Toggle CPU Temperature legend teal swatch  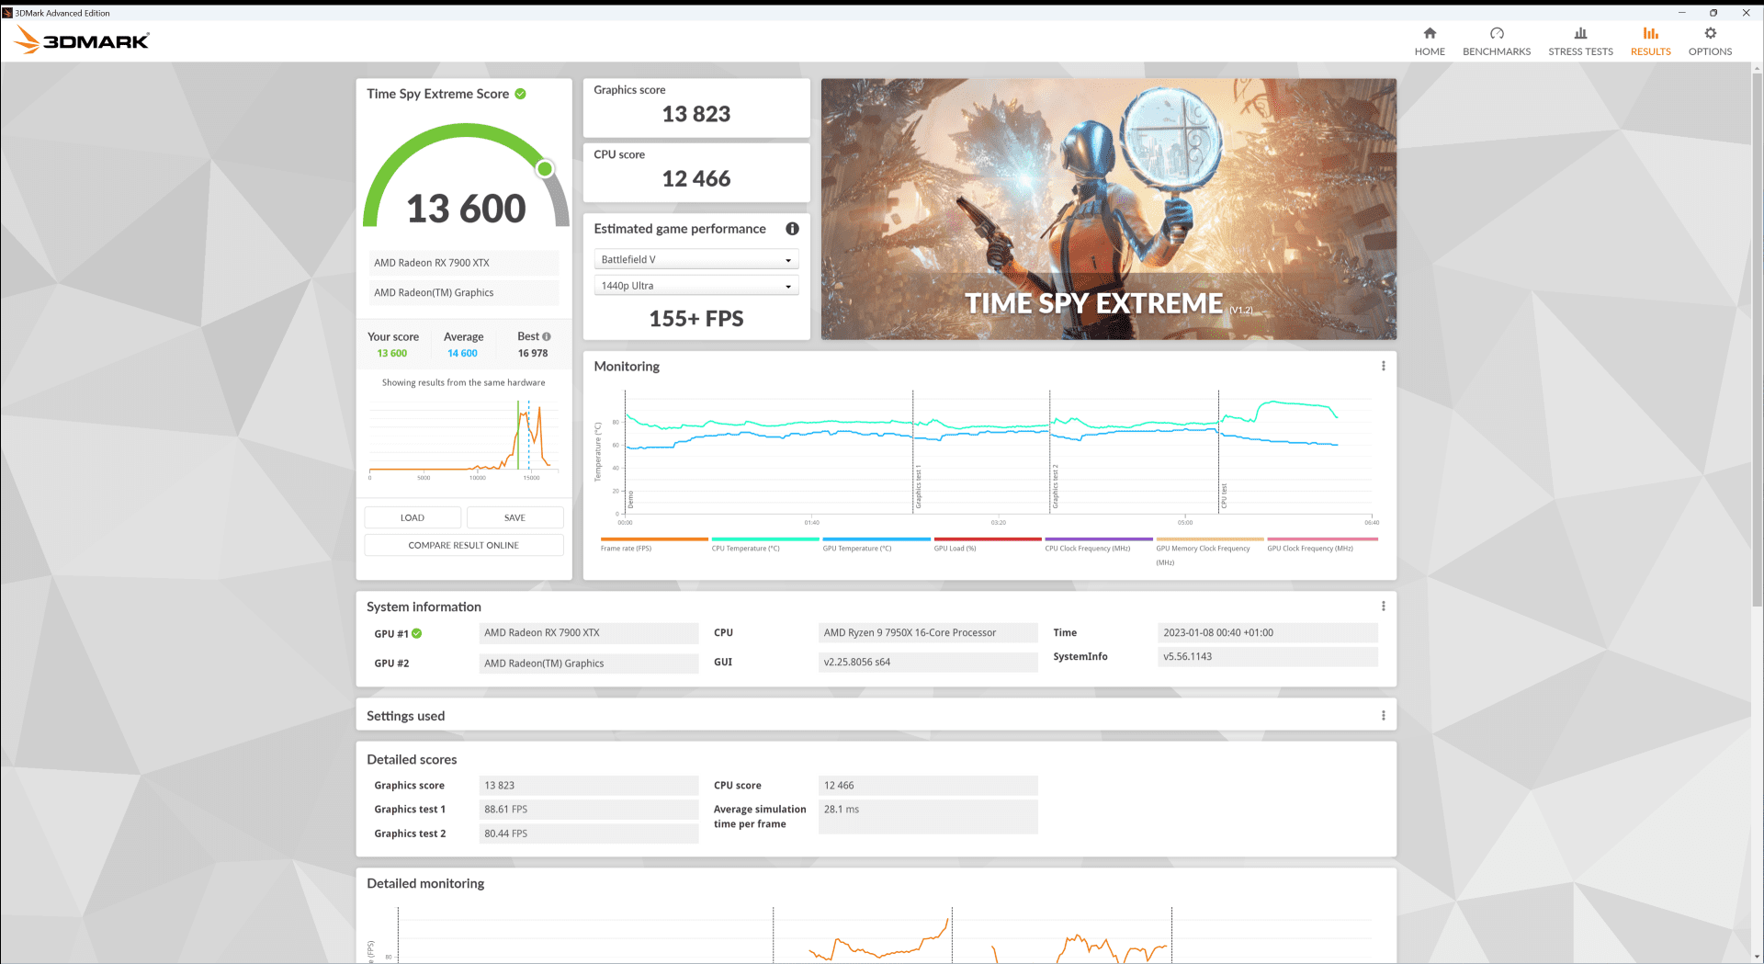click(764, 539)
